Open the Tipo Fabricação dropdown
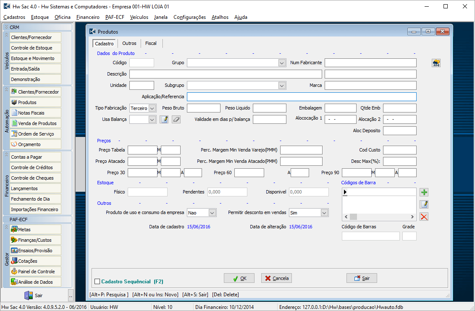Screen dimensions: 475x311 click(x=152, y=108)
